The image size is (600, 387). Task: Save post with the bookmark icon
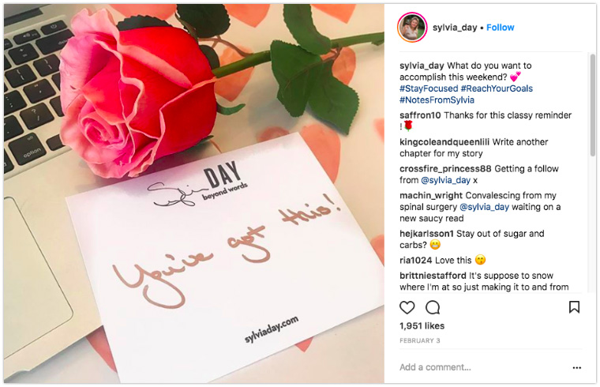point(574,307)
